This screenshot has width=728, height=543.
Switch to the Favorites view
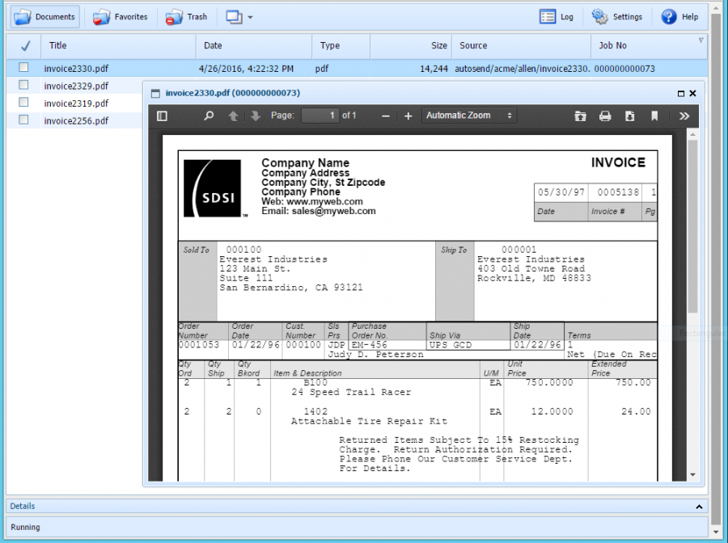point(121,16)
